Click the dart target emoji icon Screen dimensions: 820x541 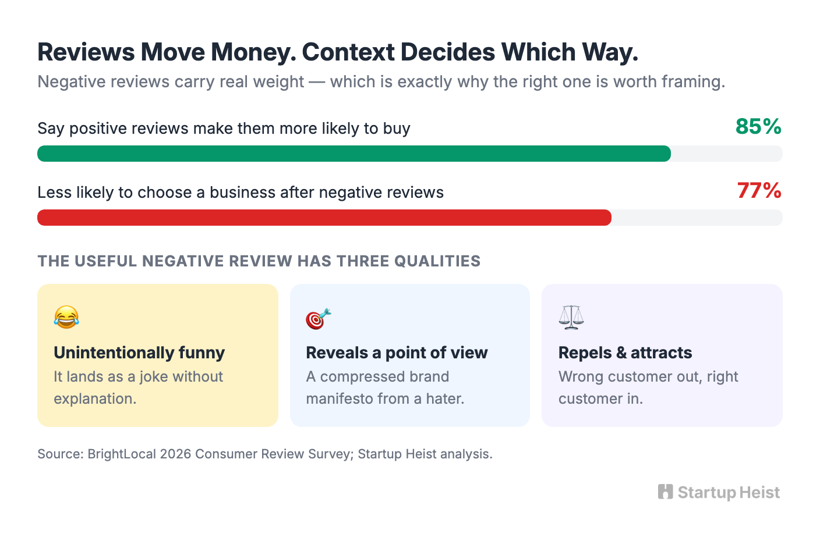pyautogui.click(x=319, y=318)
